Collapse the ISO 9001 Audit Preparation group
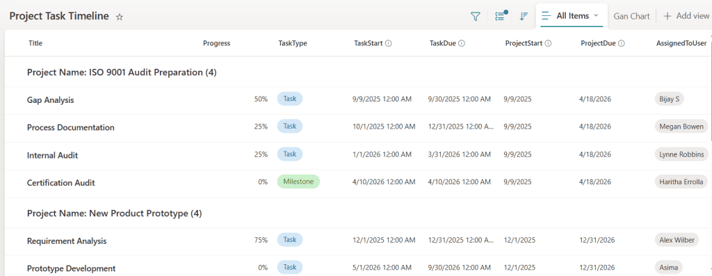Viewport: 712px width, 276px height. (x=122, y=72)
